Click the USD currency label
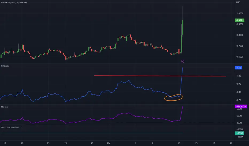Image resolution: width=249 pixels, height=146 pixels. pyautogui.click(x=238, y=2)
